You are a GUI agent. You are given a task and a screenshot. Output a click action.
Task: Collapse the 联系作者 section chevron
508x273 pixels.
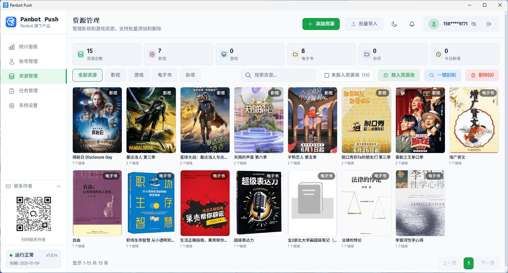coord(59,186)
